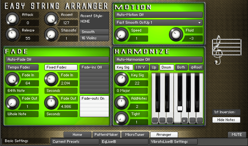Click the x-marked key button on keyboard
248x146 pixels.
(184, 120)
